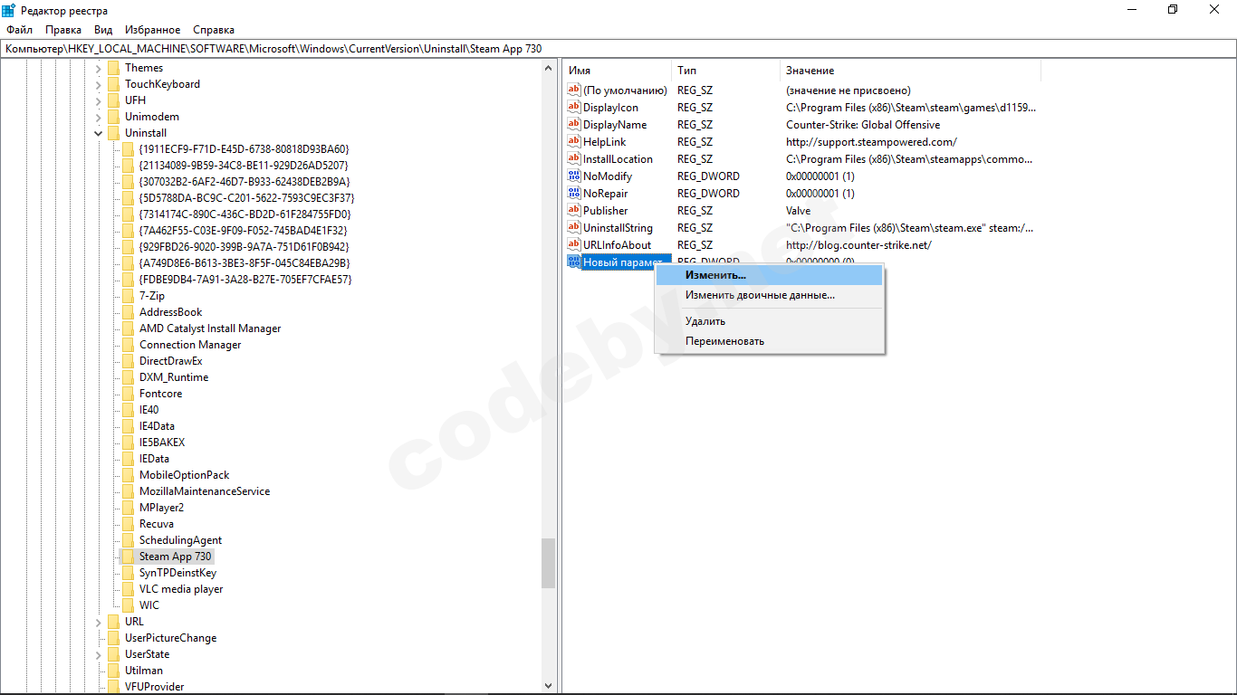This screenshot has height=695, width=1237.
Task: Select the Counter-Strike: Global Offensive value text
Action: coord(863,125)
